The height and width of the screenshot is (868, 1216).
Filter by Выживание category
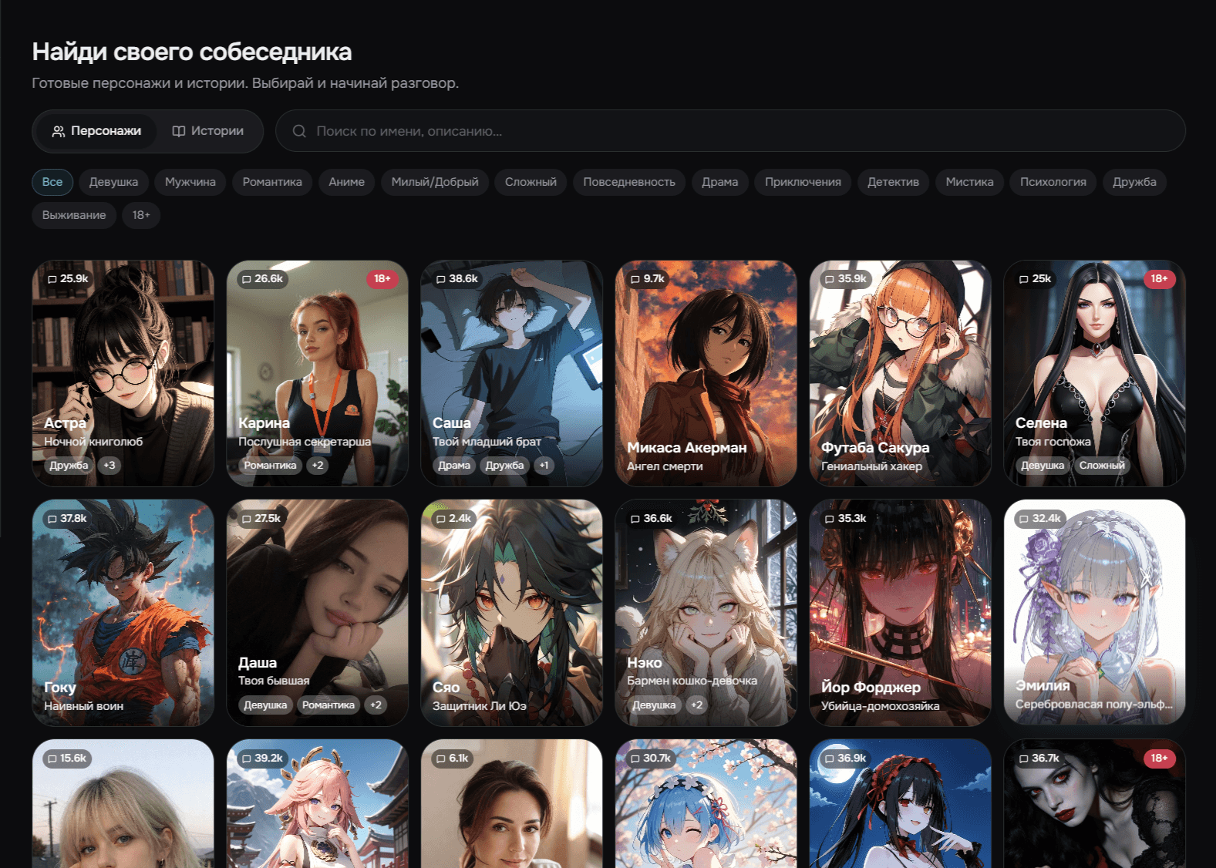74,215
